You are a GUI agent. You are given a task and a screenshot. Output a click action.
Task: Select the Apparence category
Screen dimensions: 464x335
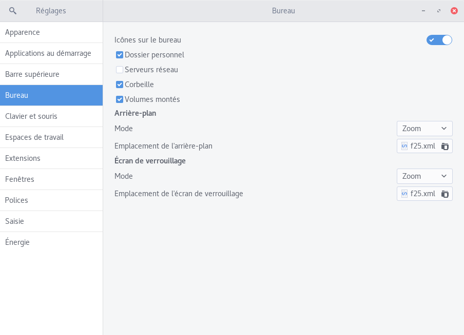(51, 32)
